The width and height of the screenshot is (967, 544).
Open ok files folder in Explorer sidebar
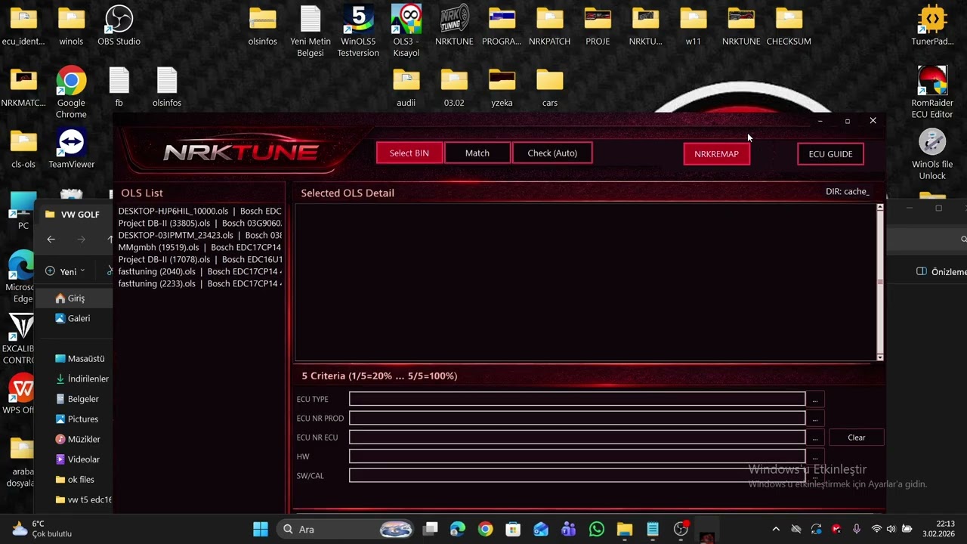75,479
